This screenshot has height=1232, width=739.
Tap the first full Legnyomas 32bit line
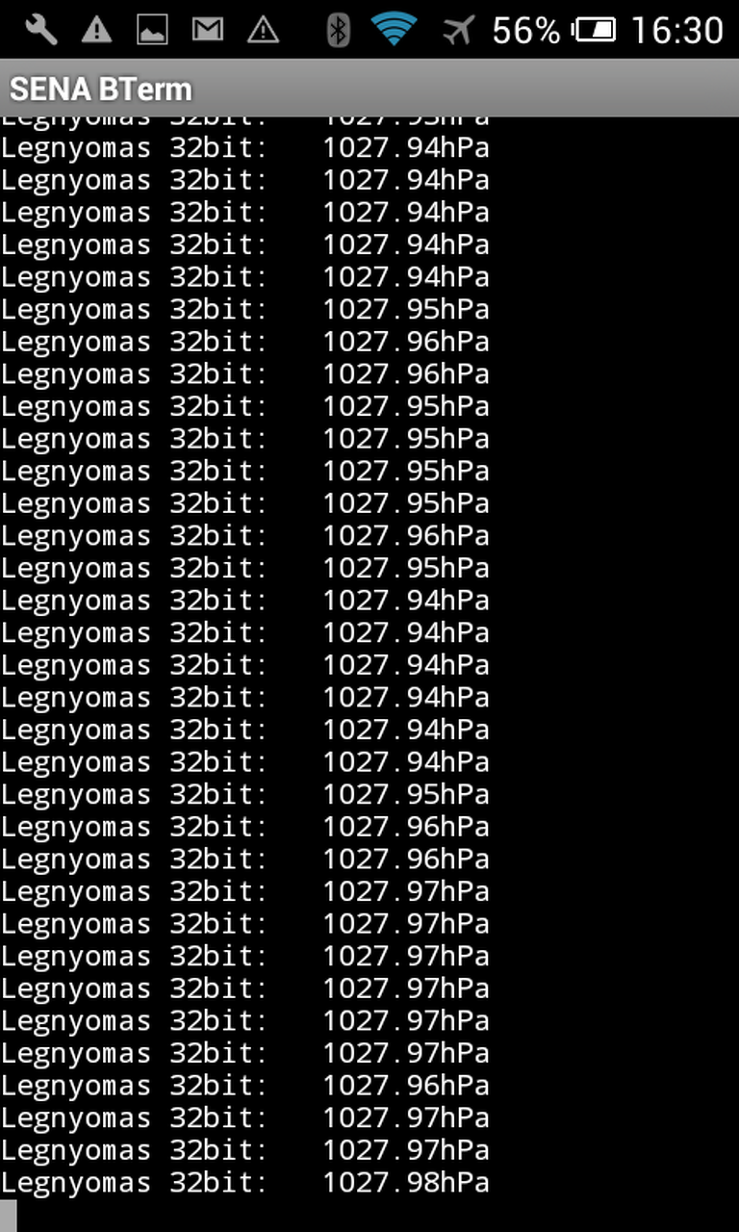click(245, 147)
